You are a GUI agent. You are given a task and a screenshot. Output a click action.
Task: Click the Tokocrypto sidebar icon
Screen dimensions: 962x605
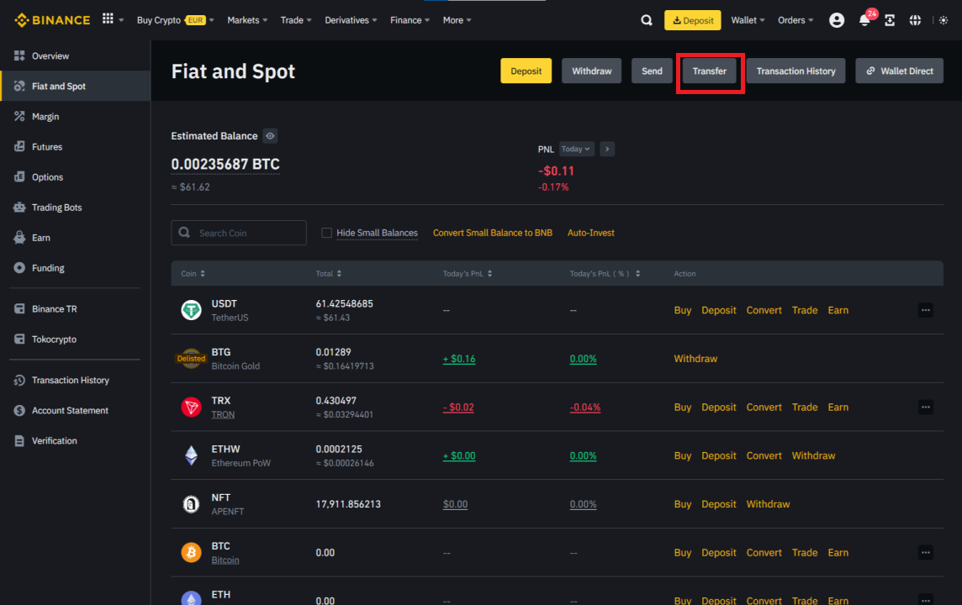click(19, 339)
